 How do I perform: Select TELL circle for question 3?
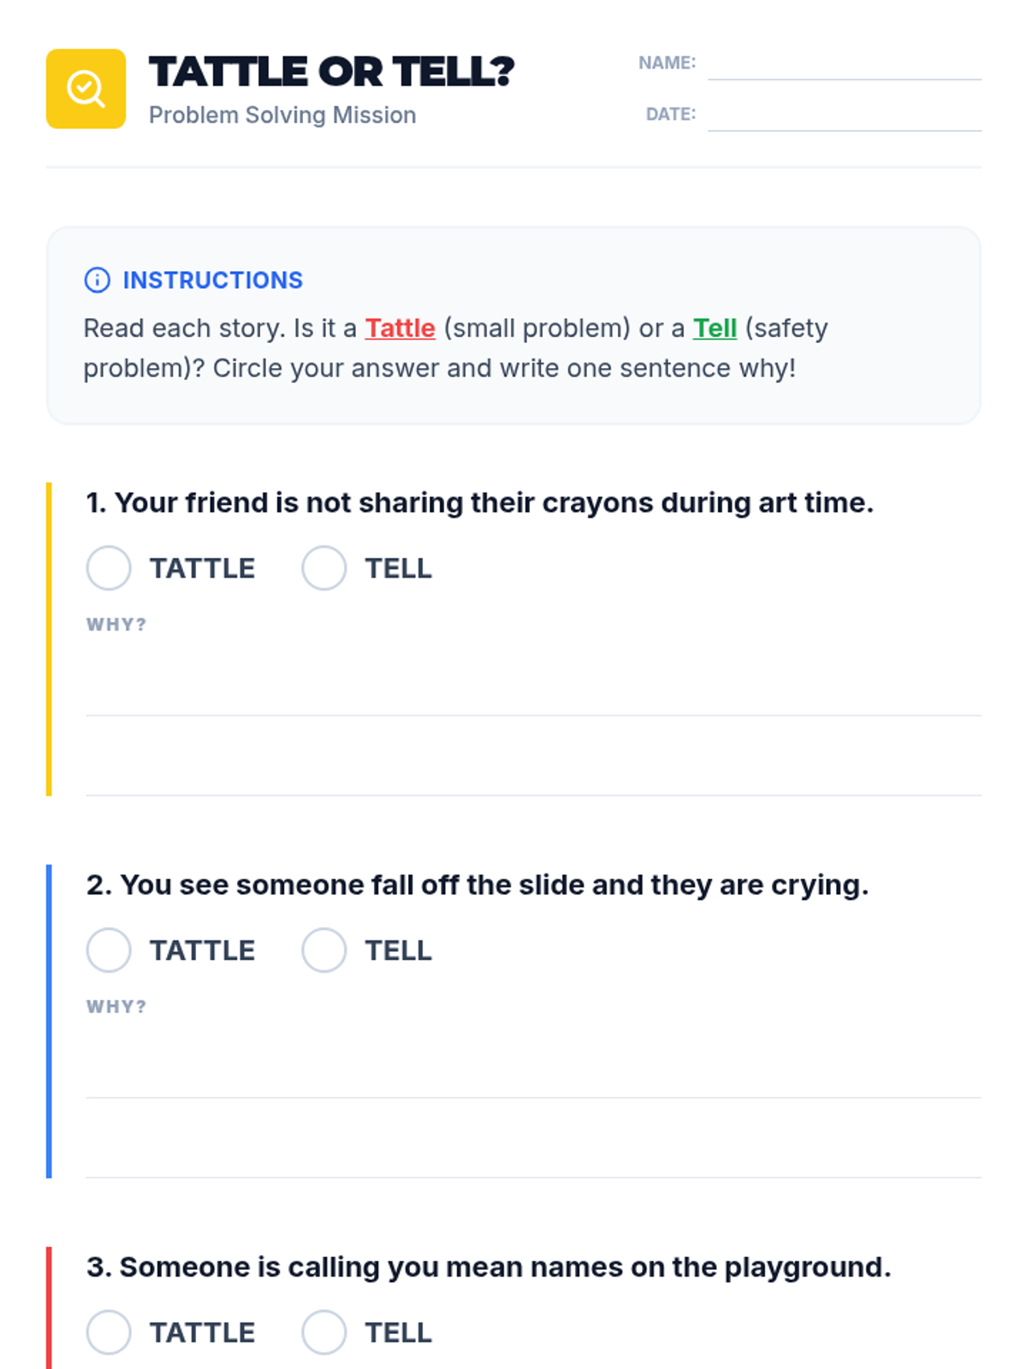point(324,1332)
